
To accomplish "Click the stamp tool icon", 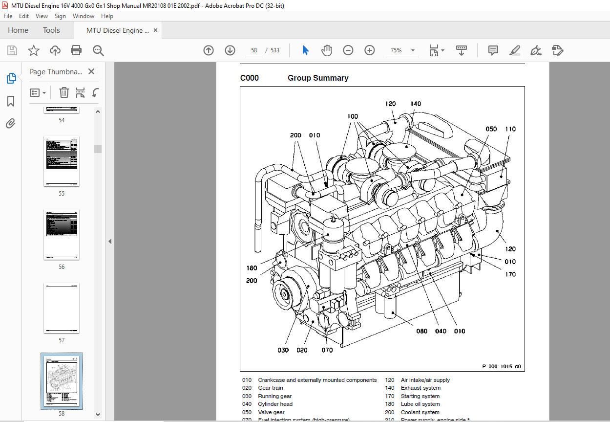I will pos(558,50).
